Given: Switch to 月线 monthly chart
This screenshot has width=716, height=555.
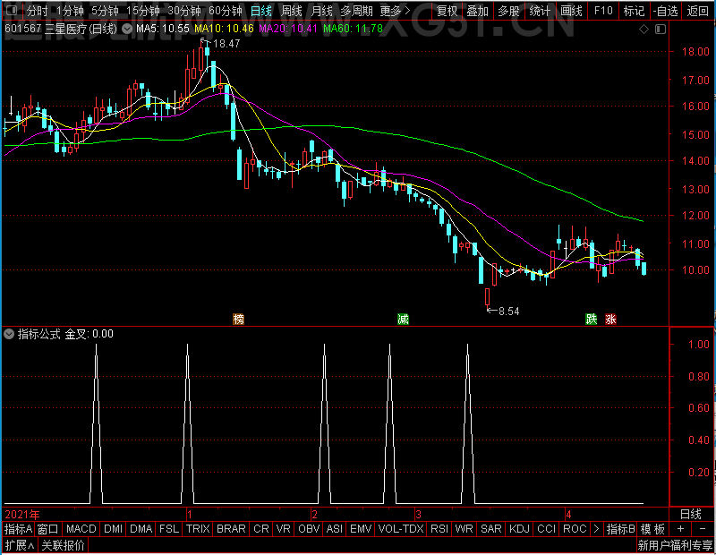Looking at the screenshot, I should 321,11.
